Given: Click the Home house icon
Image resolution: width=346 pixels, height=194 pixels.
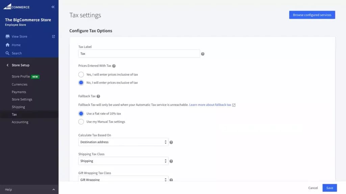Looking at the screenshot, I should point(7,45).
